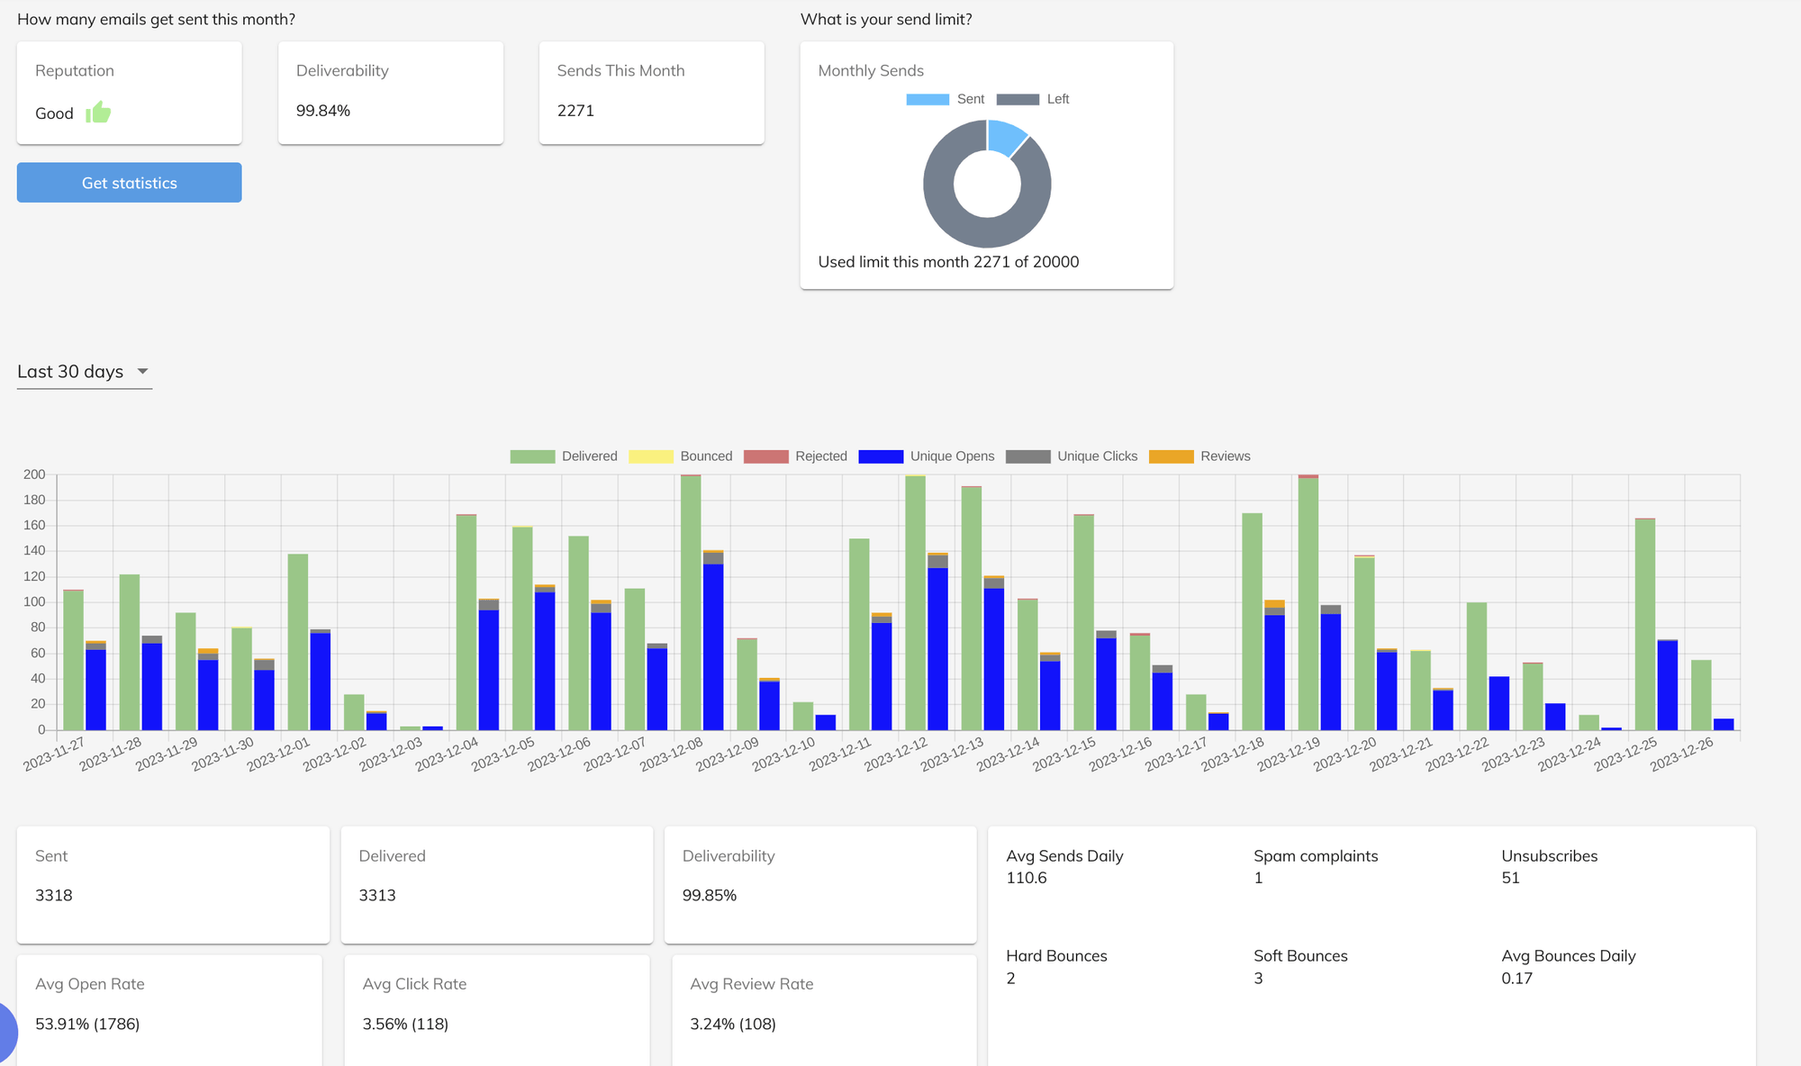Toggle the Delivered series in the chart legend
The image size is (1801, 1066).
pos(567,456)
